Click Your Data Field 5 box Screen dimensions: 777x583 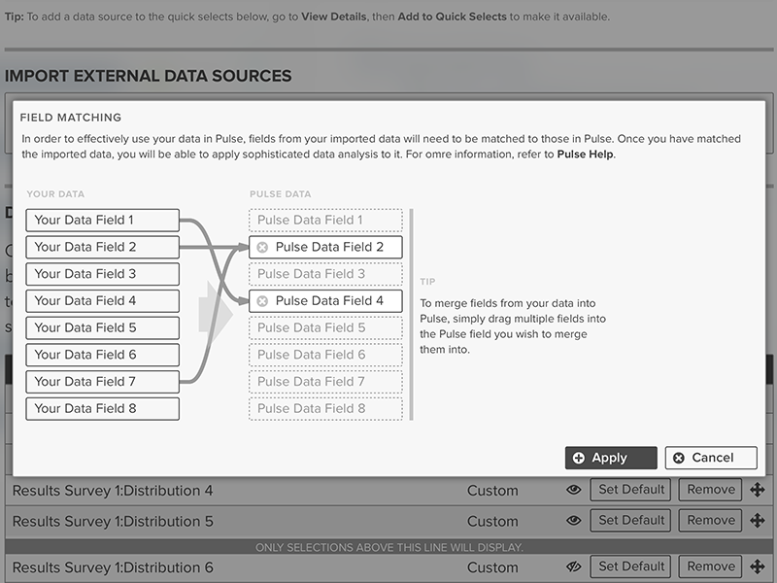[x=102, y=327]
